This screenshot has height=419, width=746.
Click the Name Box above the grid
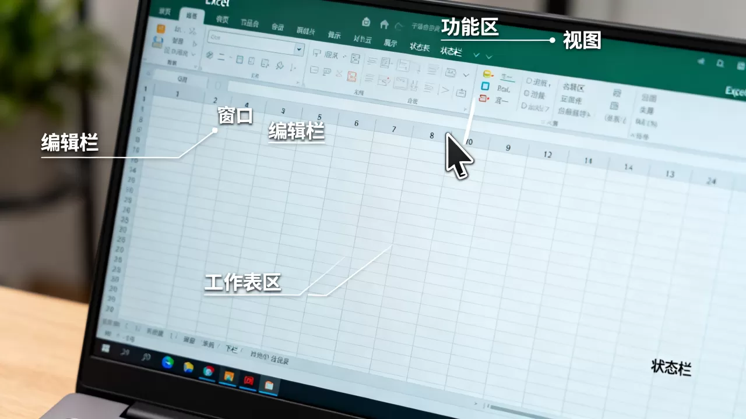[x=182, y=78]
